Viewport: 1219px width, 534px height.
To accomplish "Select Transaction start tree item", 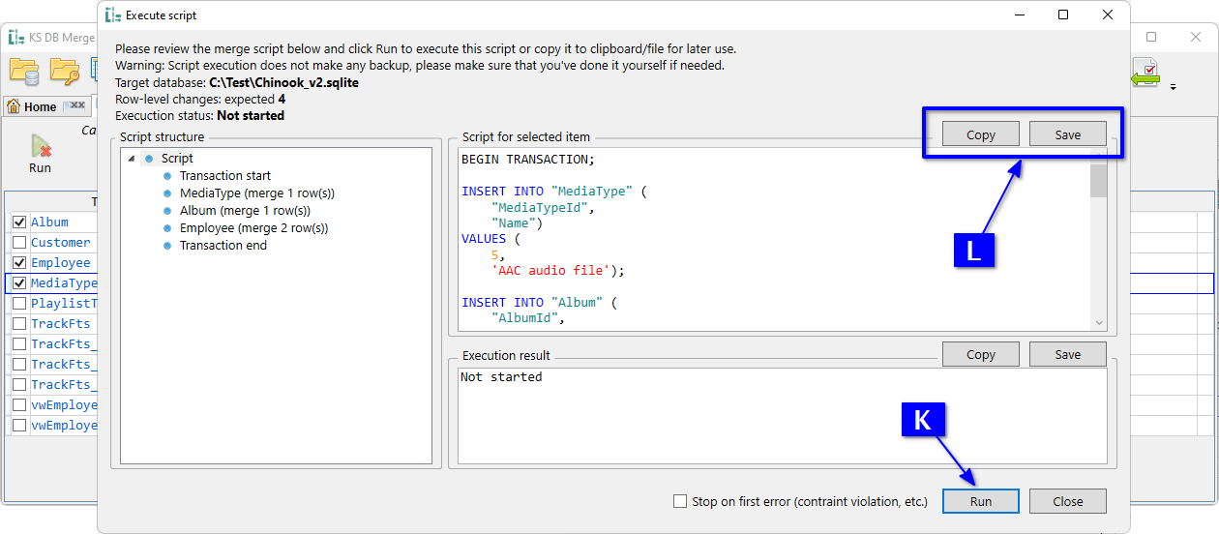I will (224, 176).
